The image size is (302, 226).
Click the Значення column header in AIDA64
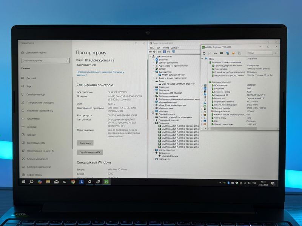[252, 59]
